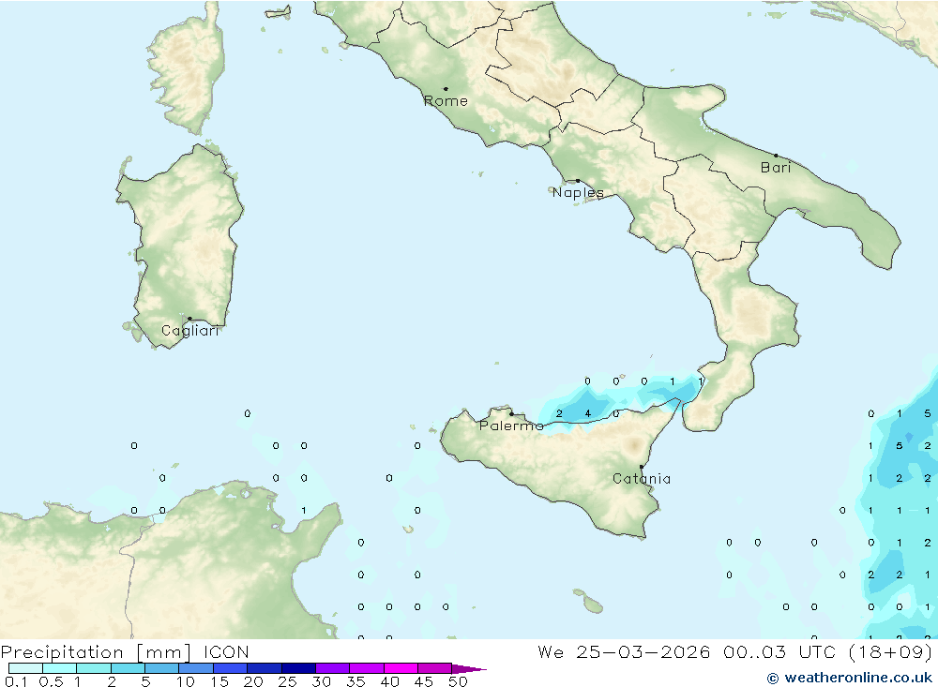Click the legend value 40
The height and width of the screenshot is (687, 938).
[x=390, y=681]
